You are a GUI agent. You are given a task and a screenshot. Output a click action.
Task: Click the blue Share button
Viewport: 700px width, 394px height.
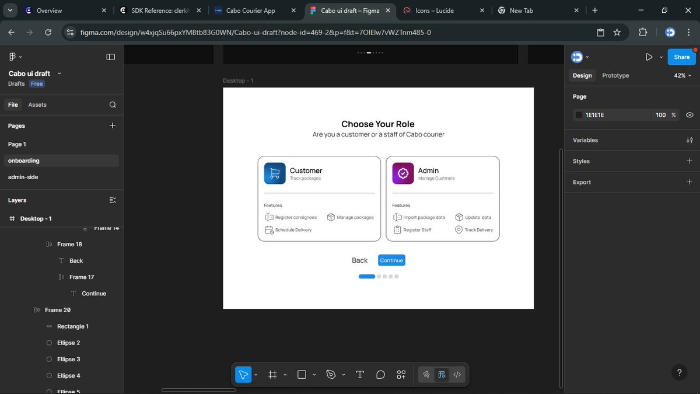(x=681, y=57)
